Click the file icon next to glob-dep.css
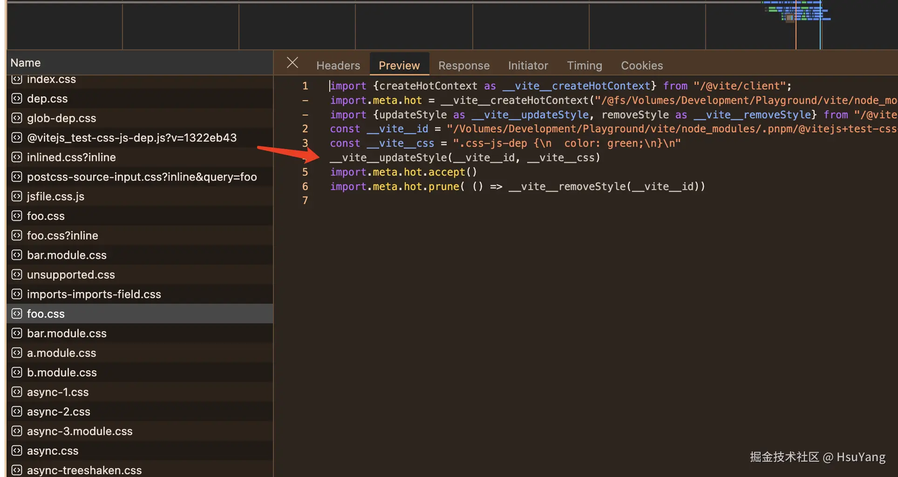898x477 pixels. tap(17, 118)
